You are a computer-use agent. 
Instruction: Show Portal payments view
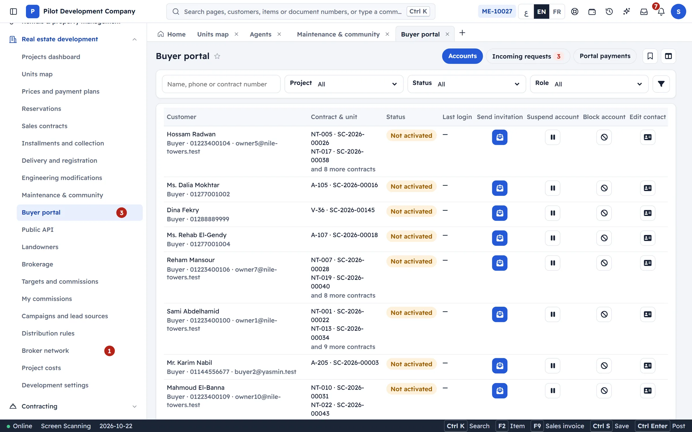pos(605,56)
